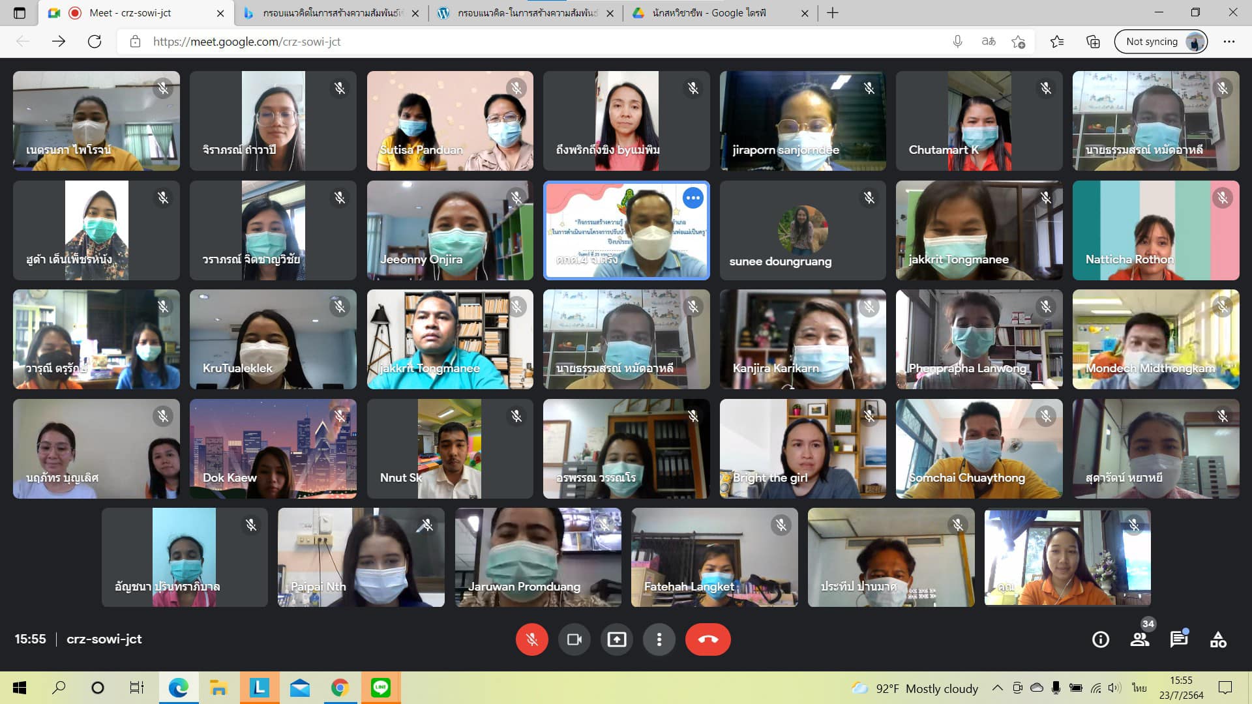The width and height of the screenshot is (1252, 704).
Task: Open Edge settings and more menu
Action: pyautogui.click(x=1229, y=42)
